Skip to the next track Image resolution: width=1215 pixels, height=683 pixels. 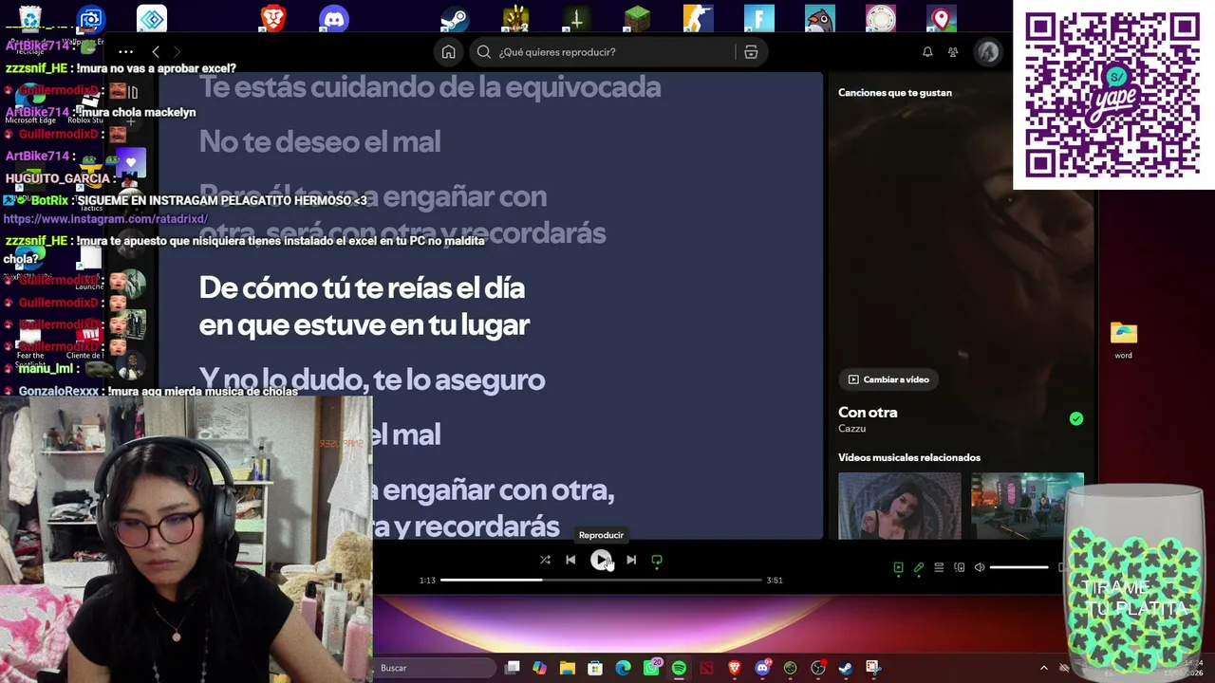click(631, 560)
